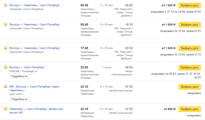The image size is (205, 120).
Task: Click the bus icon for 17:45 departure
Action: pos(5,48)
